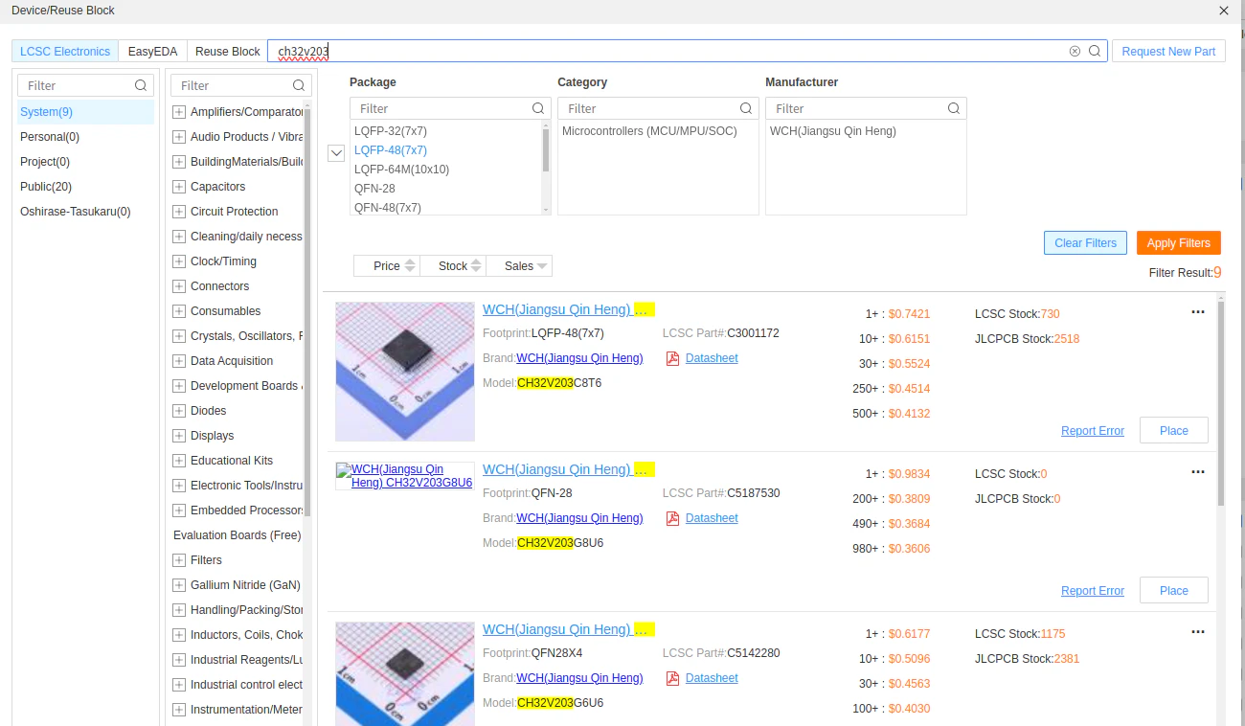Open the more options menu for CH32V203G8U6
The height and width of the screenshot is (726, 1245).
[x=1198, y=472]
